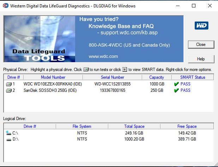Image resolution: width=218 pixels, height=167 pixels.
Task: Click the SMART Status column header
Action: pos(192,77)
